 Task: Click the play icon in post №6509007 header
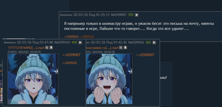tap(137, 15)
